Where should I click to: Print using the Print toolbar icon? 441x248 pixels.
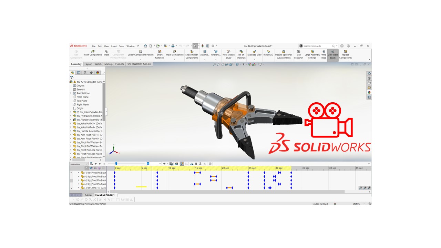173,46
